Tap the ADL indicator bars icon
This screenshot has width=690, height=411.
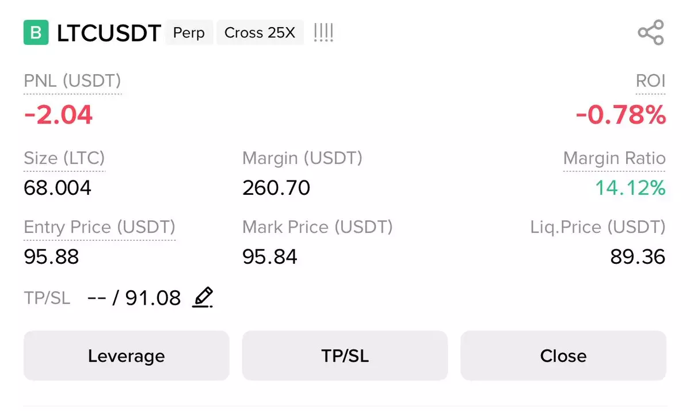pyautogui.click(x=323, y=33)
